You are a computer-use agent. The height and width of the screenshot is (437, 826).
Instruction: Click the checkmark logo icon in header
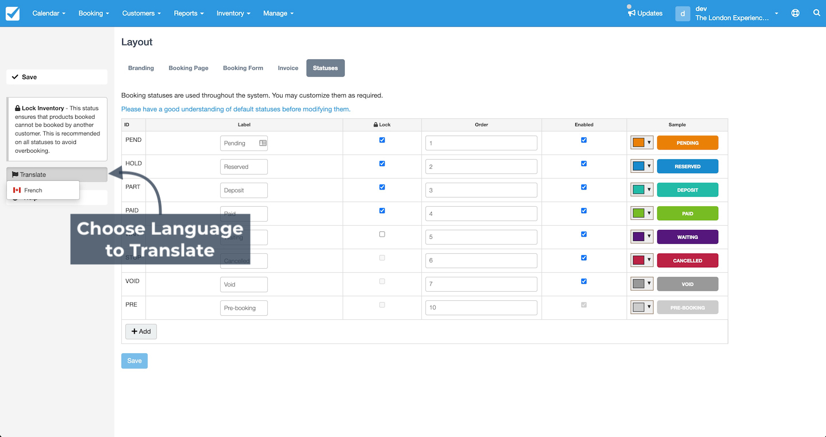point(13,13)
